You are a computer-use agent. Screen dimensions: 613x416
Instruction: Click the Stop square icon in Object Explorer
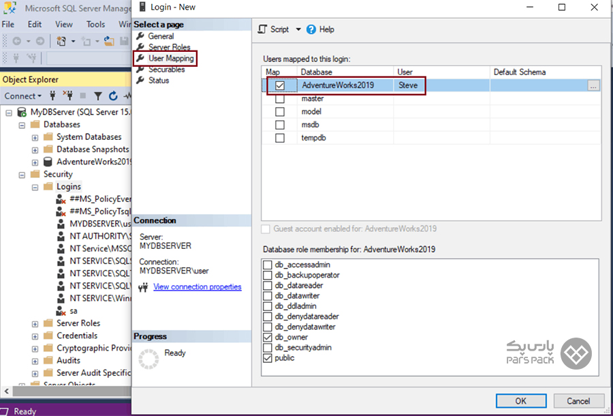pyautogui.click(x=83, y=95)
